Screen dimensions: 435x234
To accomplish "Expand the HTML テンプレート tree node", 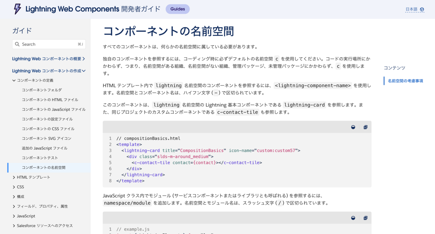I will 14,177.
